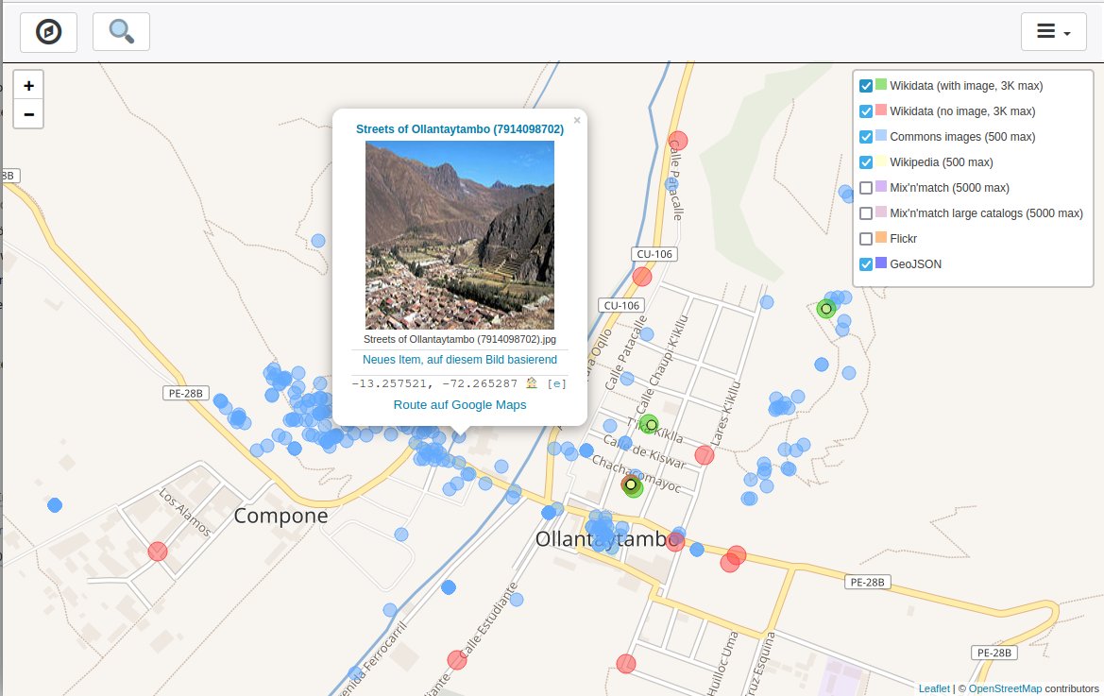Click the compass/geolocation icon in the toolbar
The image size is (1104, 696).
tap(47, 31)
